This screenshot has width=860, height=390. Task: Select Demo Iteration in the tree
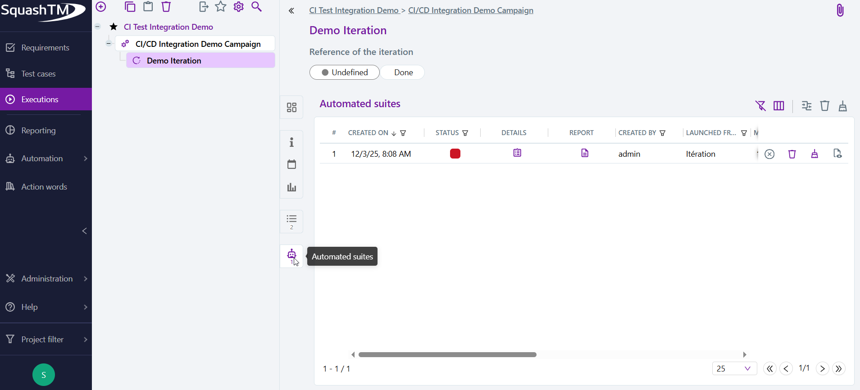click(x=174, y=61)
